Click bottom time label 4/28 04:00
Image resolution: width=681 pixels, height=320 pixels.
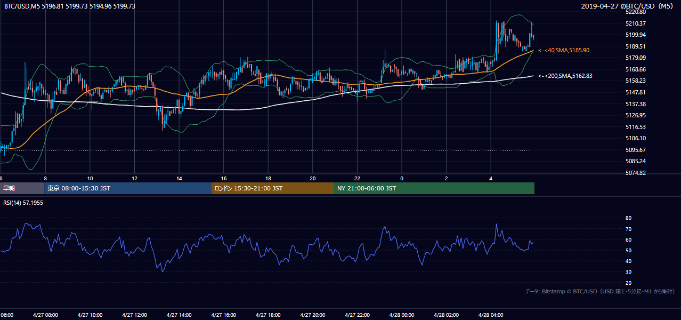[491, 315]
